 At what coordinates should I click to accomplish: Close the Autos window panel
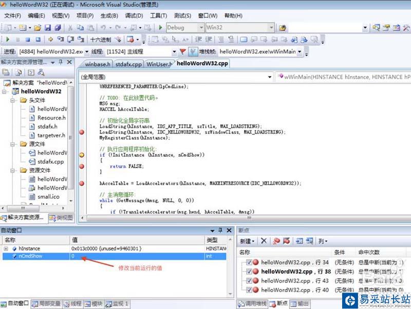[229, 230]
